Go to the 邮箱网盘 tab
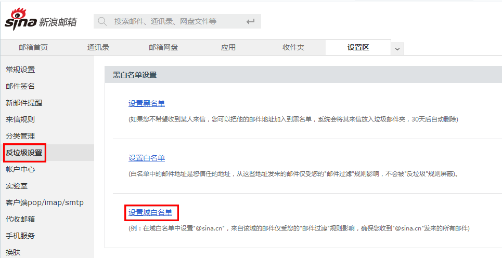 163,47
